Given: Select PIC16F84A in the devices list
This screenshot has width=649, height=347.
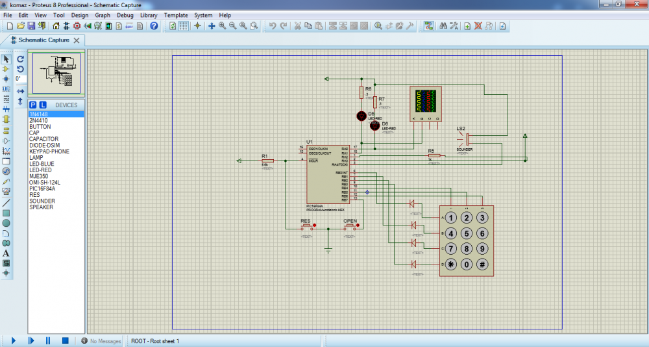Looking at the screenshot, I should [41, 188].
